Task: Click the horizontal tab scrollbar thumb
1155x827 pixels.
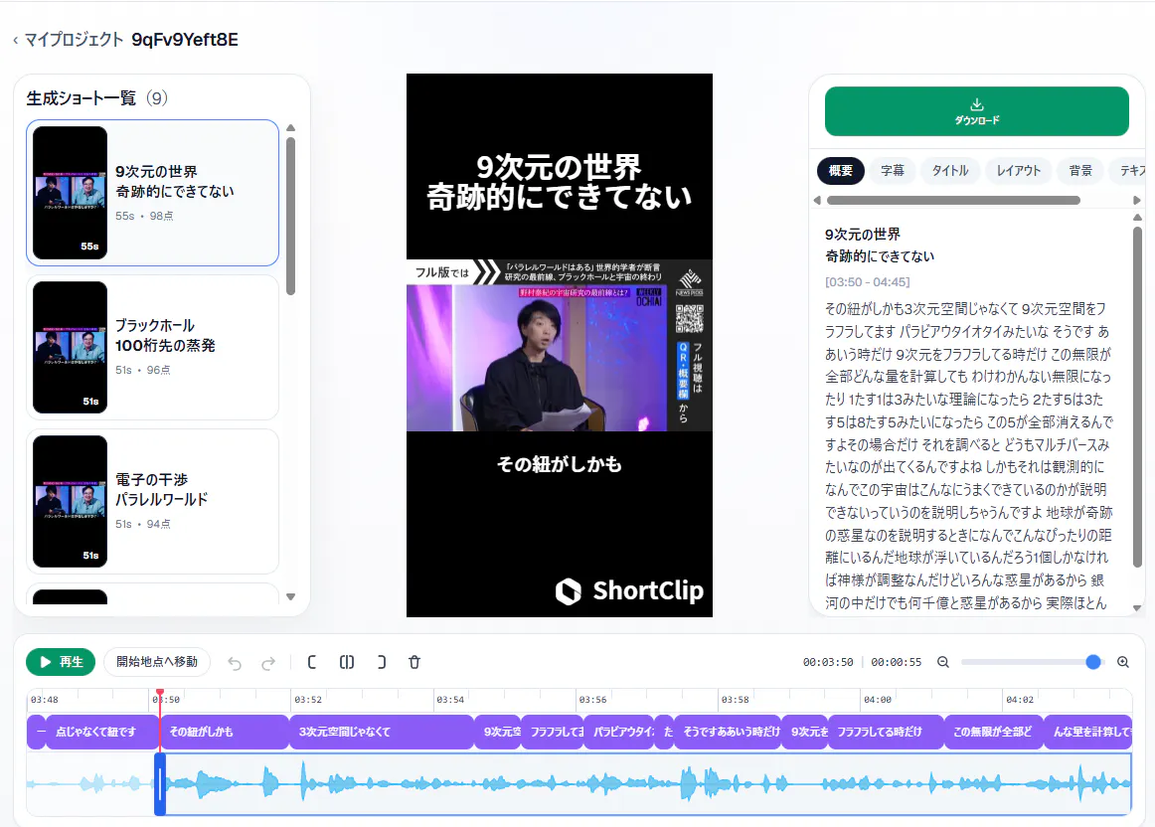Action: coord(953,201)
